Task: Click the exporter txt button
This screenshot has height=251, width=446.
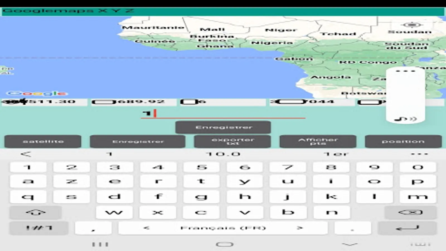Action: [232, 142]
